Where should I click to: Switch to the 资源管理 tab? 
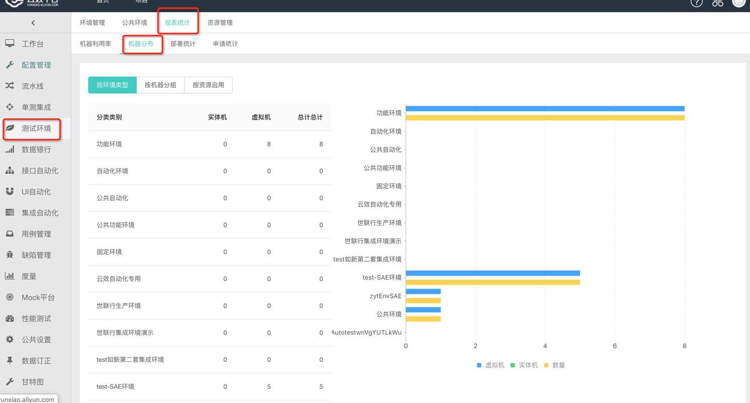(220, 23)
